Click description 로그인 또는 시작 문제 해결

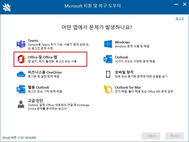[45, 91]
